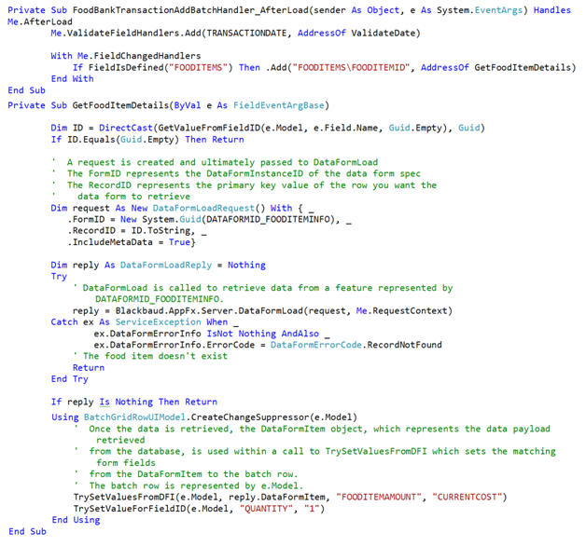The image size is (586, 560).
Task: Click the TRANSACTIONDATE constant in ValidateFieldHandlers.Add
Action: pos(246,34)
